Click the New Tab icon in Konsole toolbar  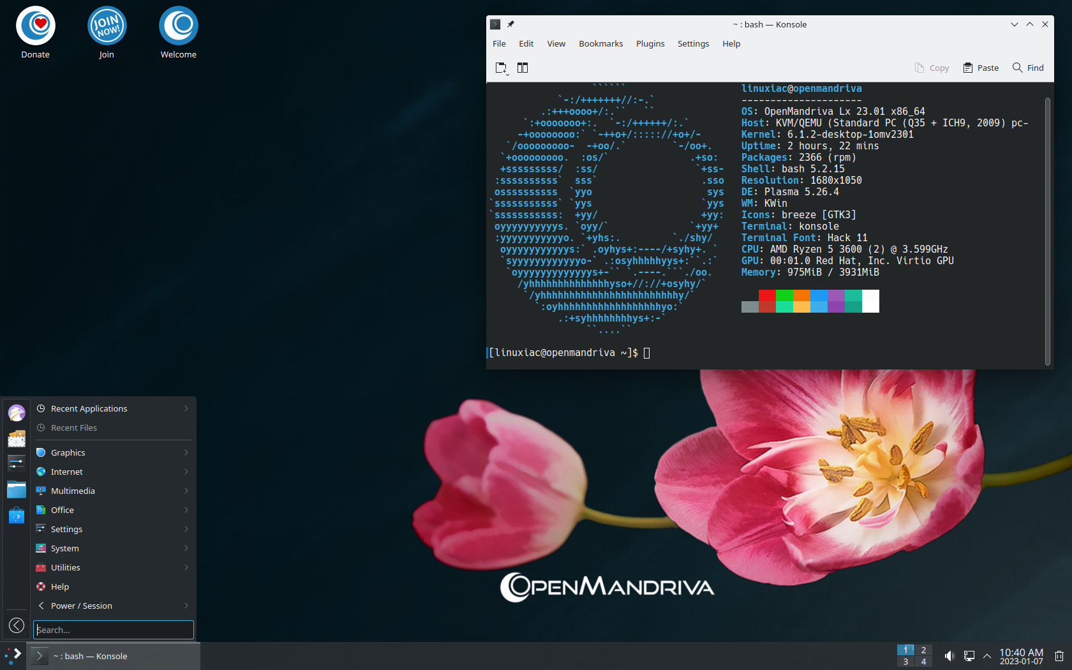[x=502, y=68]
